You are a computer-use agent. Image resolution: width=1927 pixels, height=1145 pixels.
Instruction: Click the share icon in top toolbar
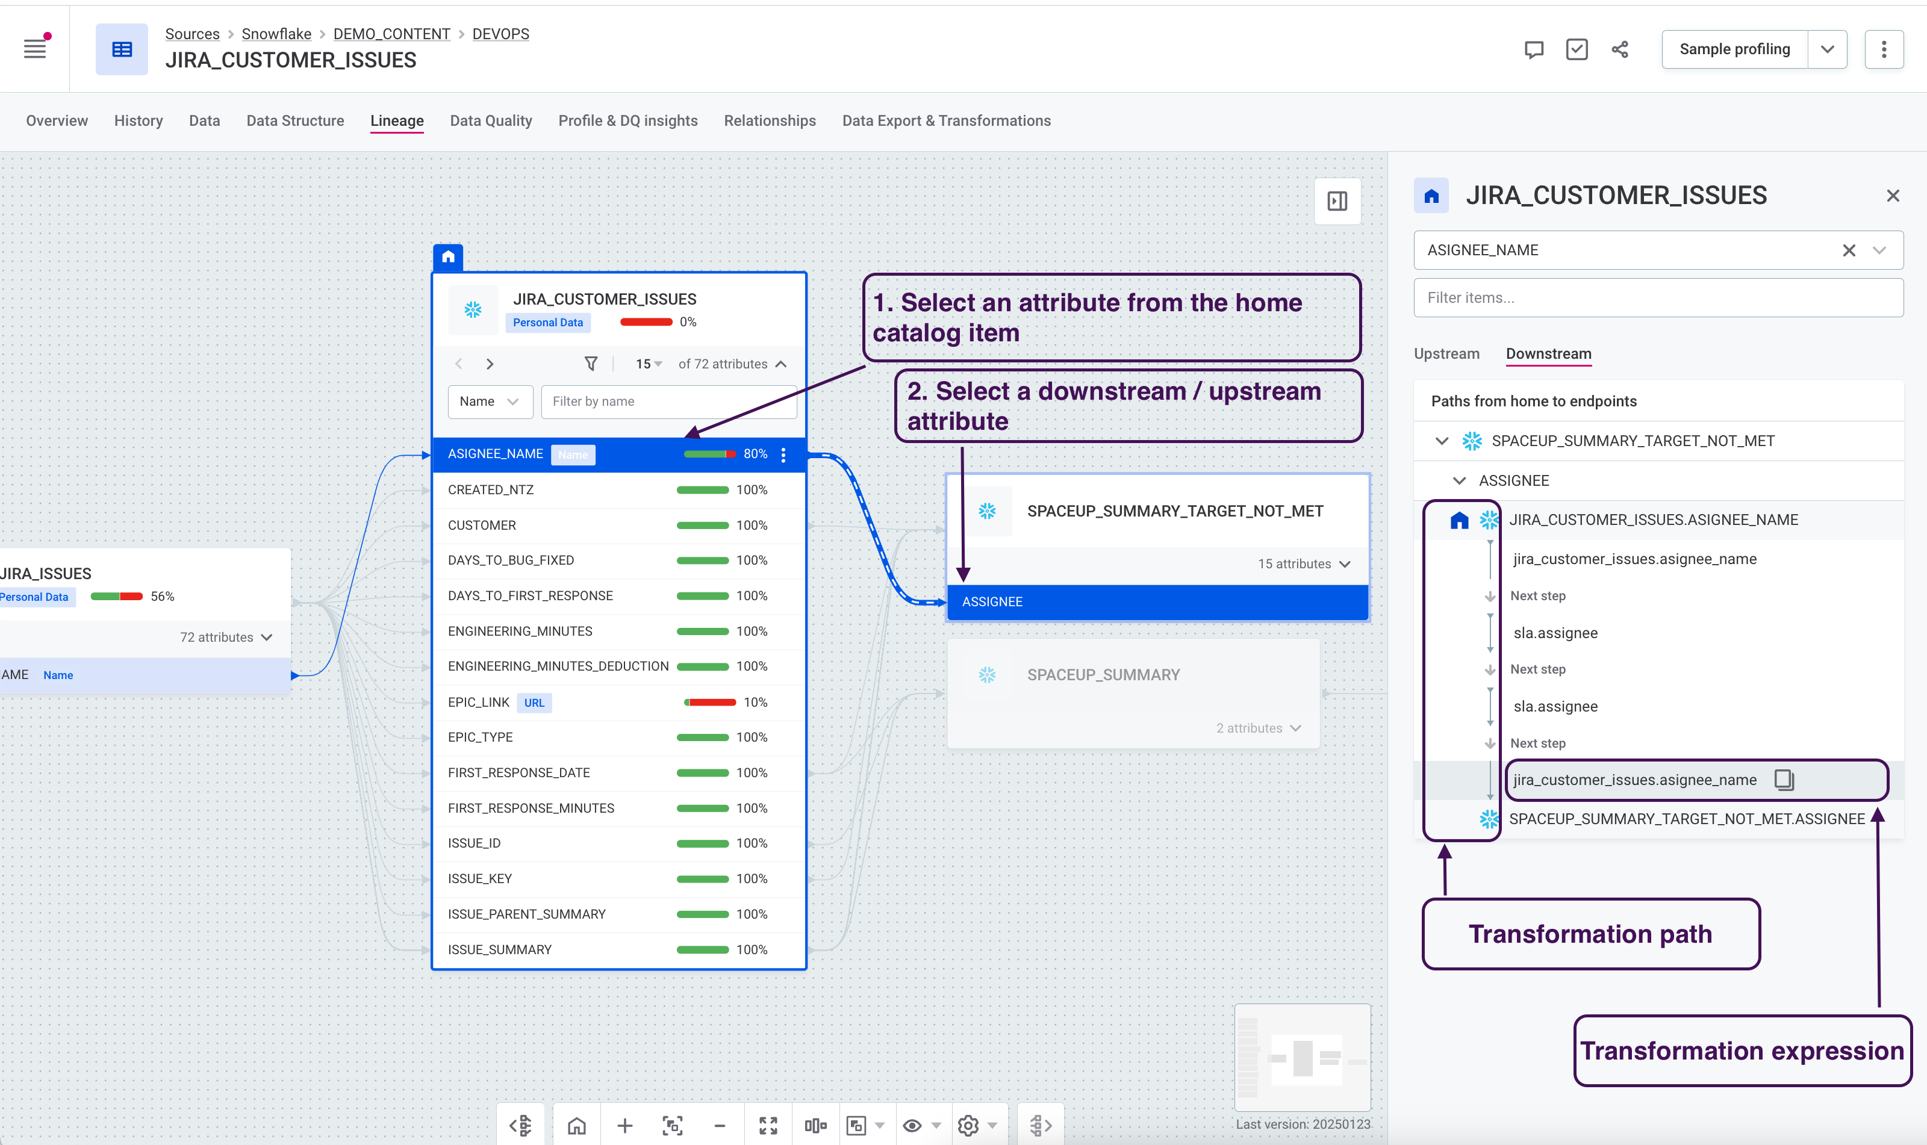tap(1620, 51)
